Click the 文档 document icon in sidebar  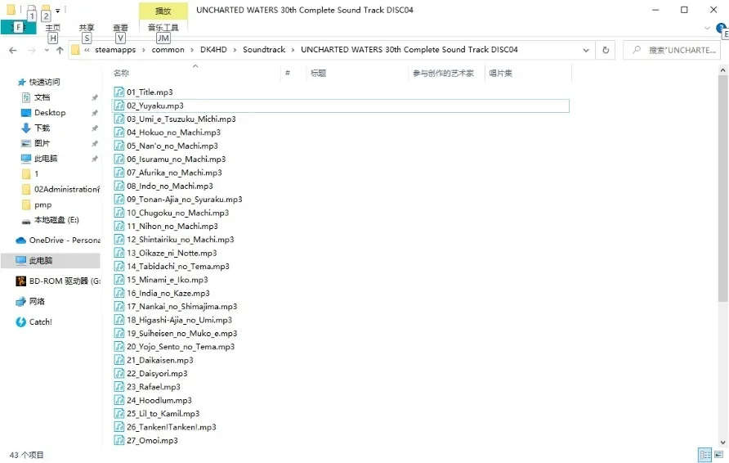pos(26,97)
